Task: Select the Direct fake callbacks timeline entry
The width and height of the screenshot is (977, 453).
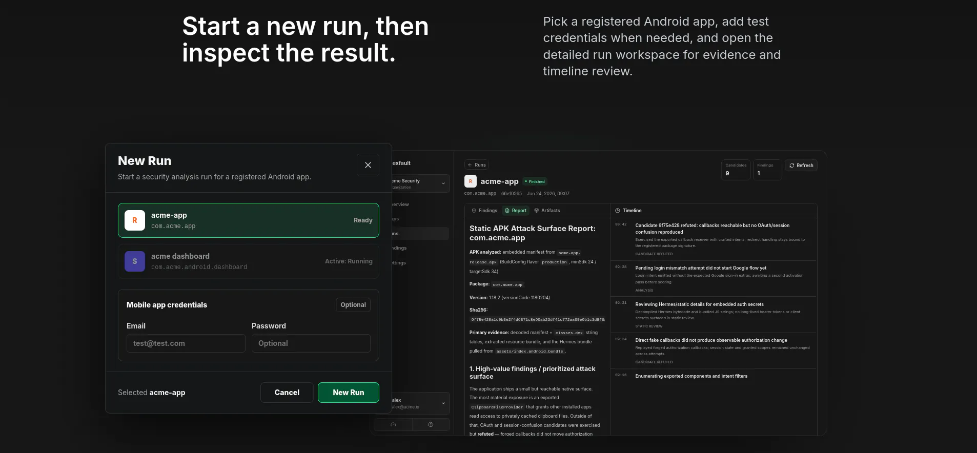Action: coord(714,351)
